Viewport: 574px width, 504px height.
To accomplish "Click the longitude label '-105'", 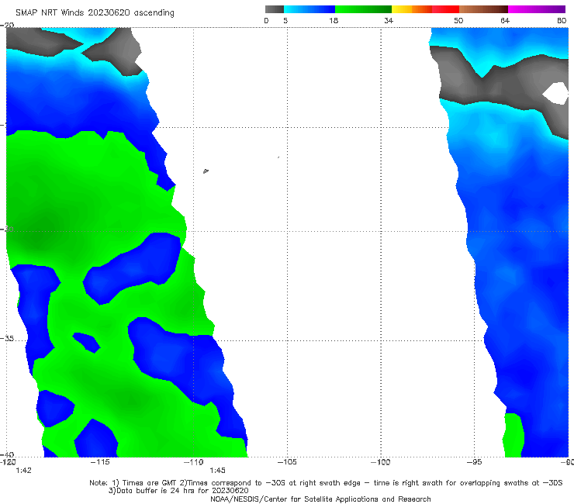I will pyautogui.click(x=287, y=462).
